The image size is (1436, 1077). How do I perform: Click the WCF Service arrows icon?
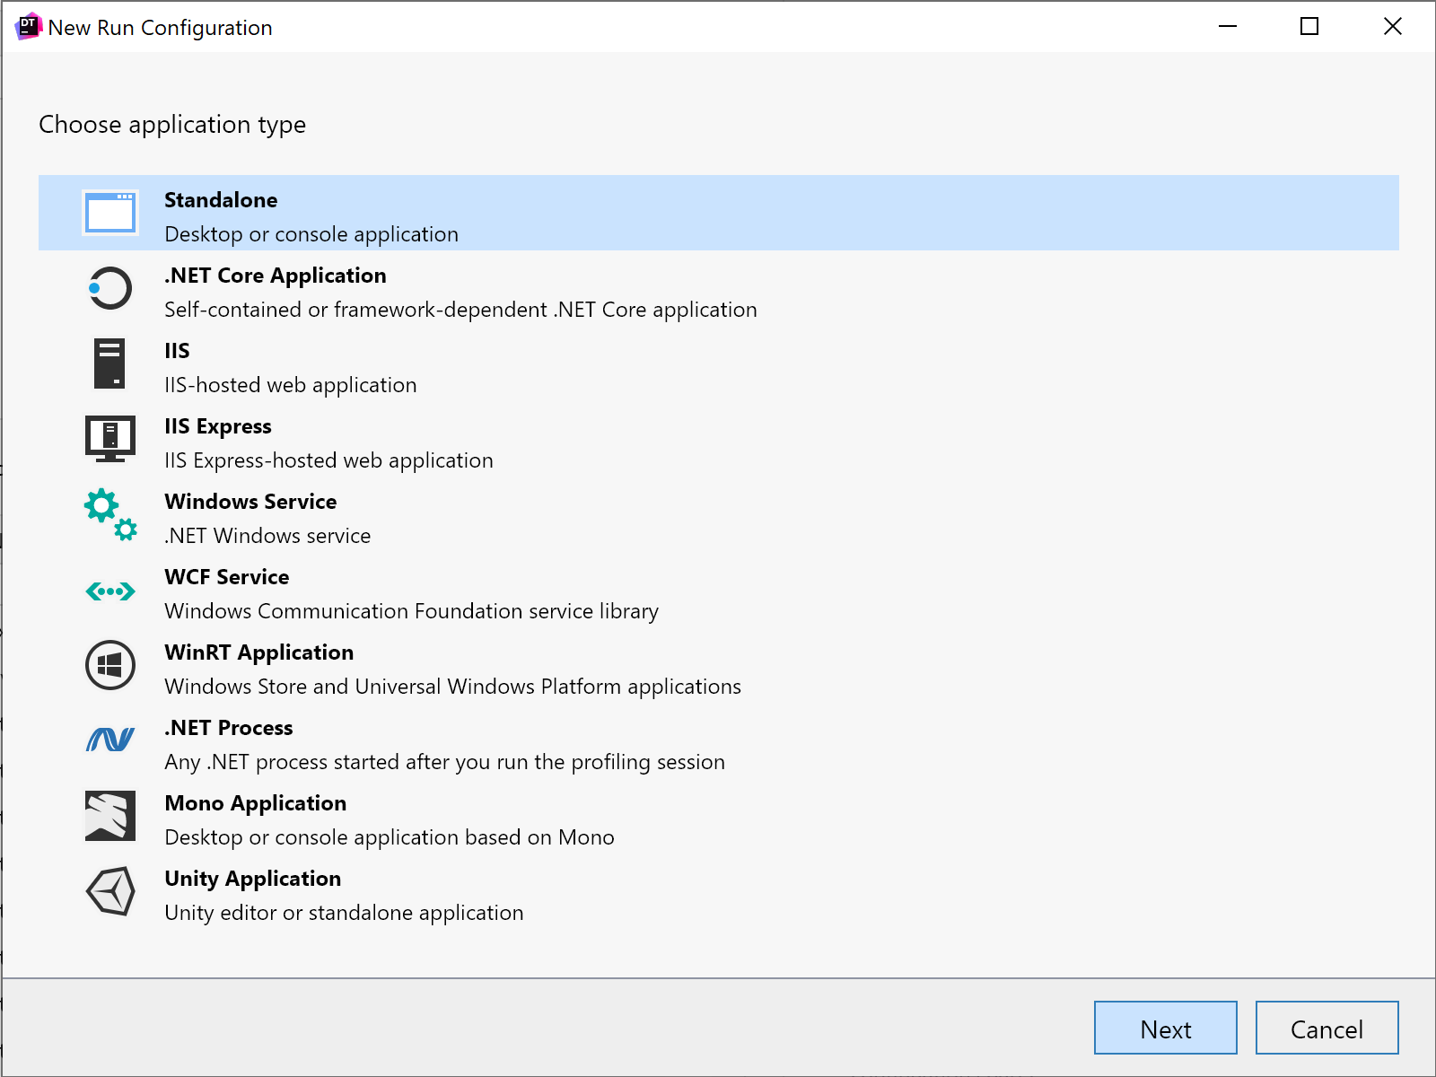pyautogui.click(x=110, y=591)
